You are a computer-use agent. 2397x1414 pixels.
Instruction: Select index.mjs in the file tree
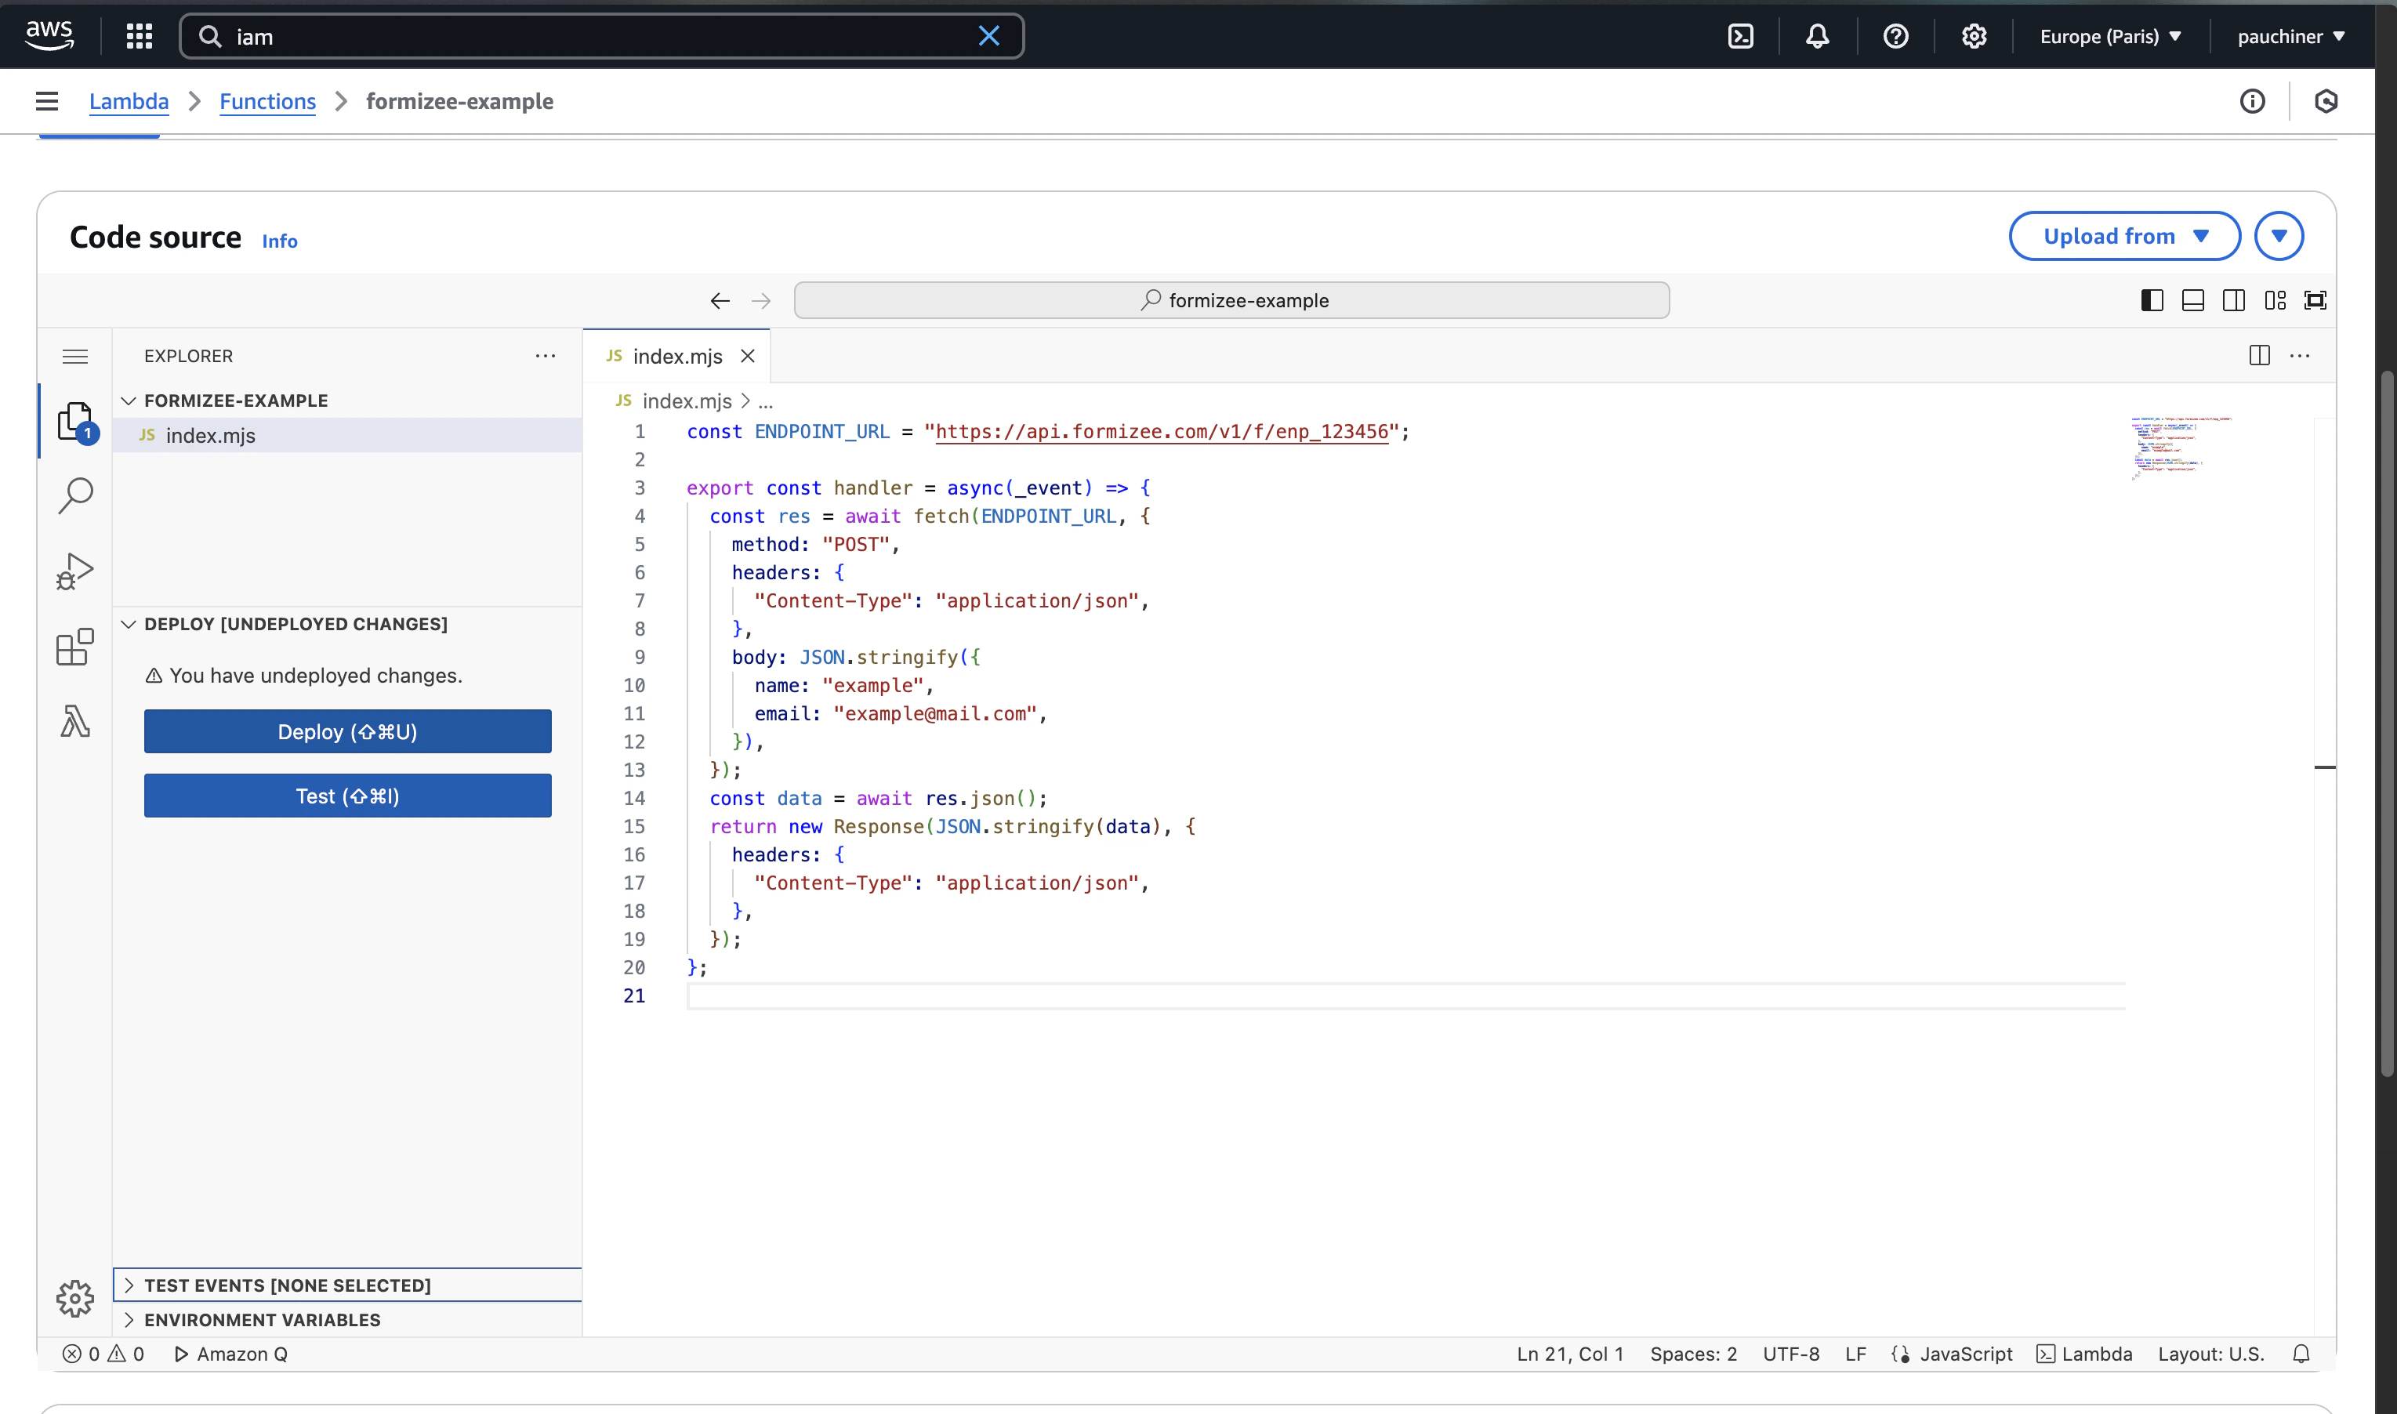pos(348,436)
